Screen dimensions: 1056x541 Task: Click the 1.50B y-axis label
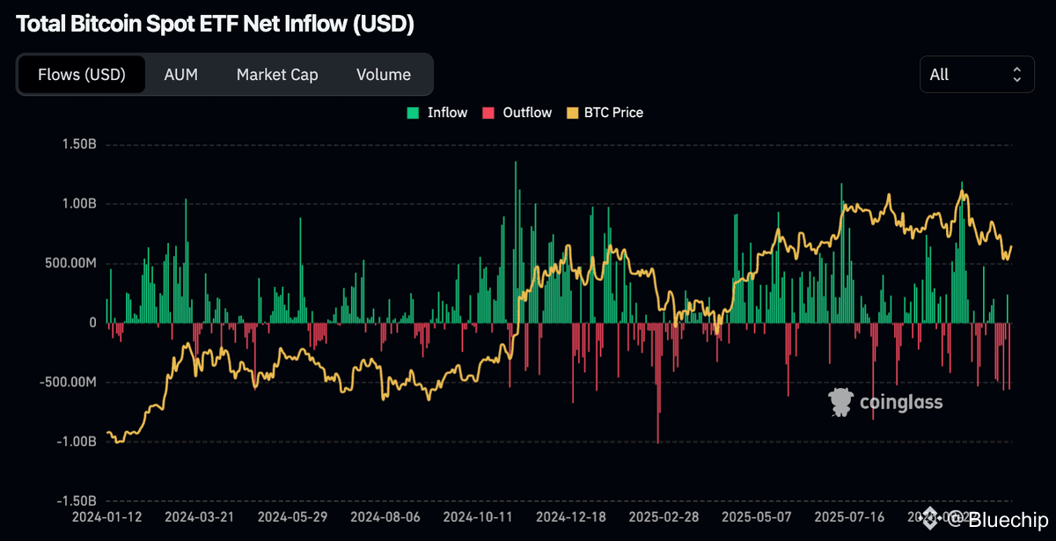tap(78, 144)
